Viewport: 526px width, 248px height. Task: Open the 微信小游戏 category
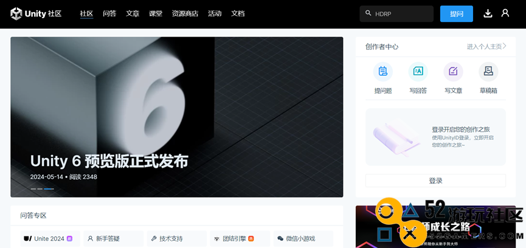coord(303,239)
